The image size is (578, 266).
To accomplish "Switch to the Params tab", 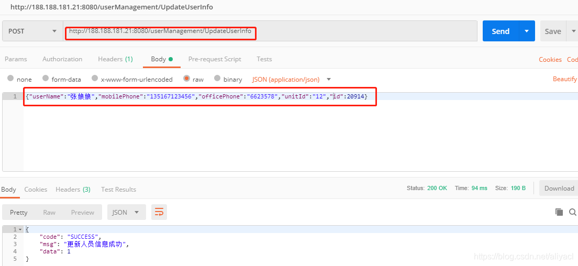I will (16, 59).
